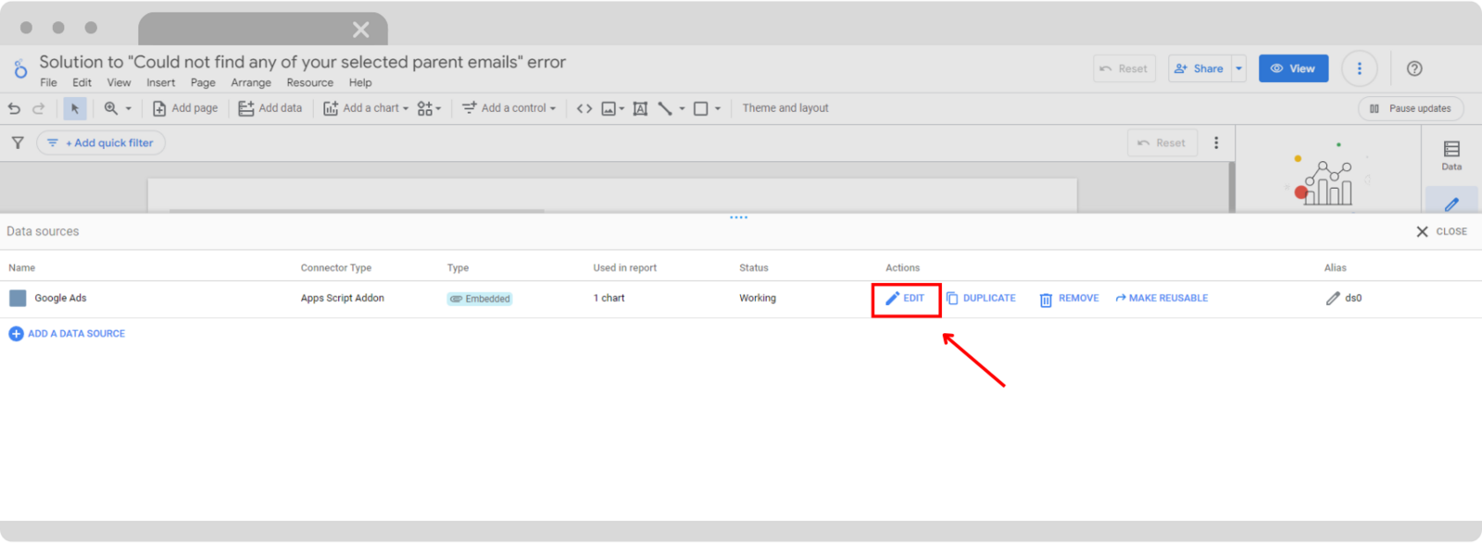Open filter bar three-dot options
Screen dimensions: 1482x543
(1216, 142)
